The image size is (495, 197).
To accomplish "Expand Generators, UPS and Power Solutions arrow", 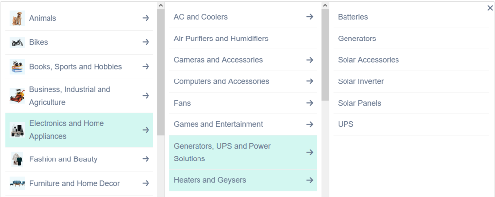I will [x=310, y=152].
